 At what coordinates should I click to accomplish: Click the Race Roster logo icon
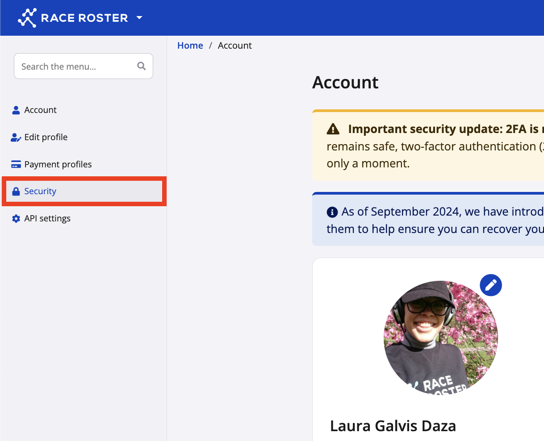pyautogui.click(x=27, y=18)
